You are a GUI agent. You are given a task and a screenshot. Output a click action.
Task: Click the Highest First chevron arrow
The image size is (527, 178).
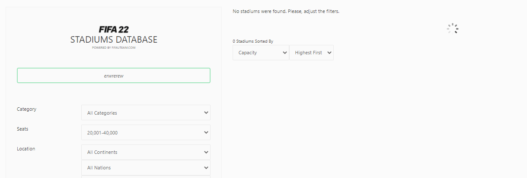pos(329,53)
